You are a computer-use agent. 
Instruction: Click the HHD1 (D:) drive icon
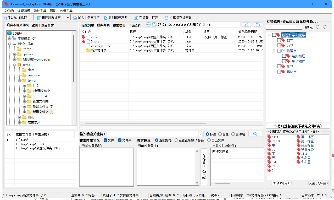[x=14, y=44]
